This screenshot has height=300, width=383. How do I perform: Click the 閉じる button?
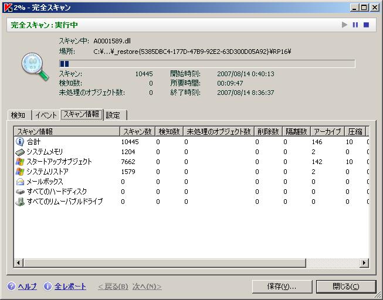[345, 287]
